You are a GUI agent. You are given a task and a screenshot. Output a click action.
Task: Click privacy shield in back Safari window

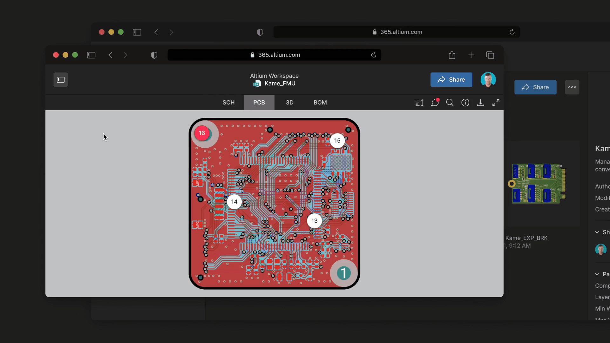tap(260, 32)
